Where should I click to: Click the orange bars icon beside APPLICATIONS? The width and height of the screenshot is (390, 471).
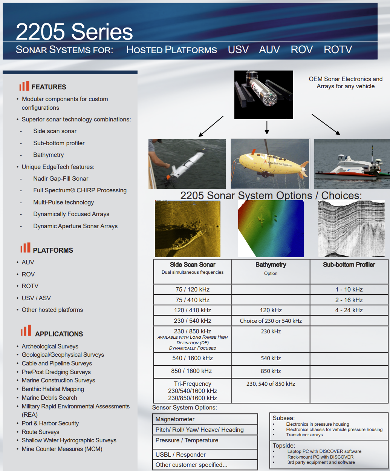(x=26, y=331)
